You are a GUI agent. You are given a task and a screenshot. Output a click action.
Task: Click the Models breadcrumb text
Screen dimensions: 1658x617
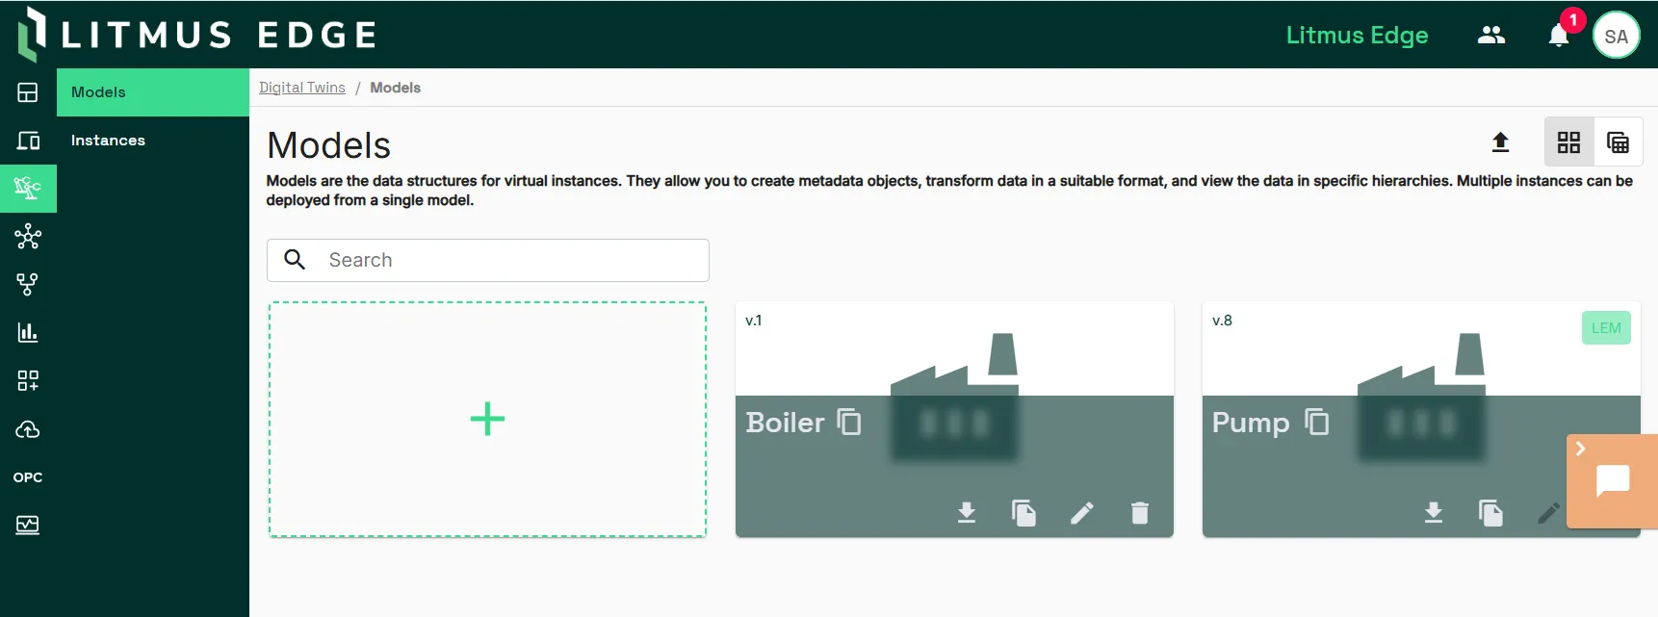tap(396, 88)
